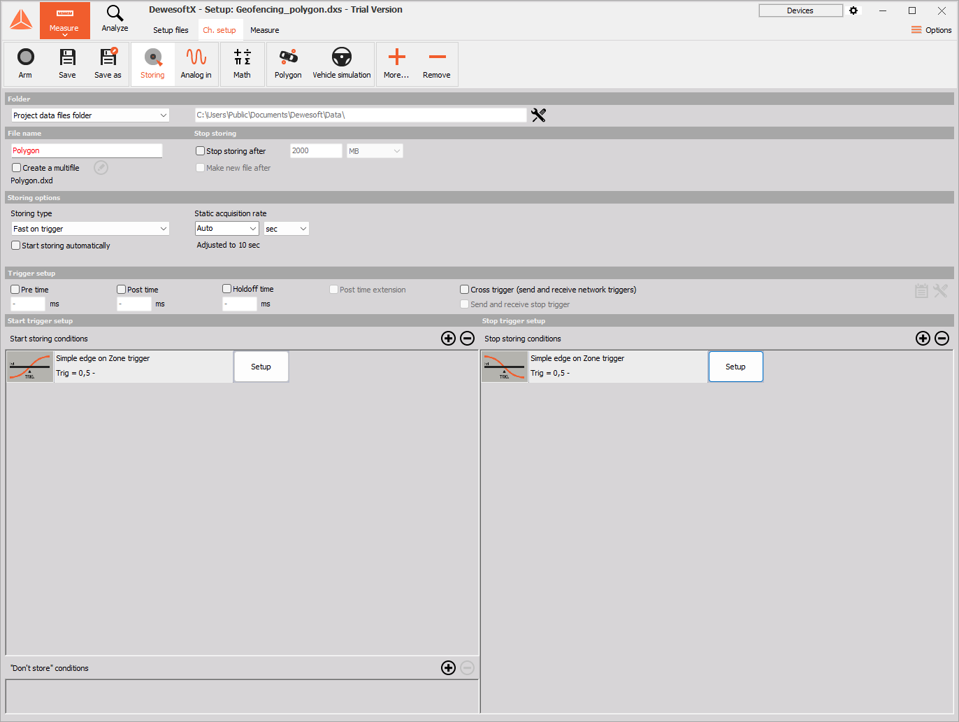Image resolution: width=959 pixels, height=722 pixels.
Task: Open Setup for start trigger condition
Action: click(x=261, y=367)
